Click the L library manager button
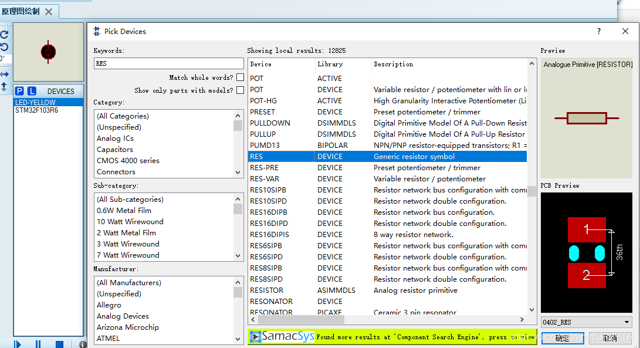Image resolution: width=640 pixels, height=348 pixels. click(32, 91)
